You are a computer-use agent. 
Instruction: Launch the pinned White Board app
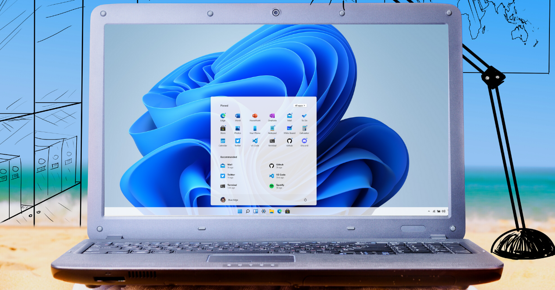[289, 128]
